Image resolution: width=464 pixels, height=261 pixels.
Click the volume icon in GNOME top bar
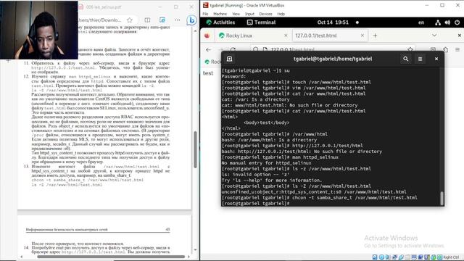[x=447, y=22]
